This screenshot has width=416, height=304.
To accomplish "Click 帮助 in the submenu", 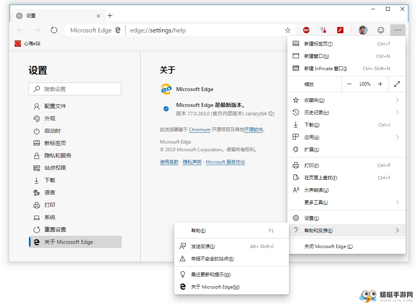I will point(231,231).
